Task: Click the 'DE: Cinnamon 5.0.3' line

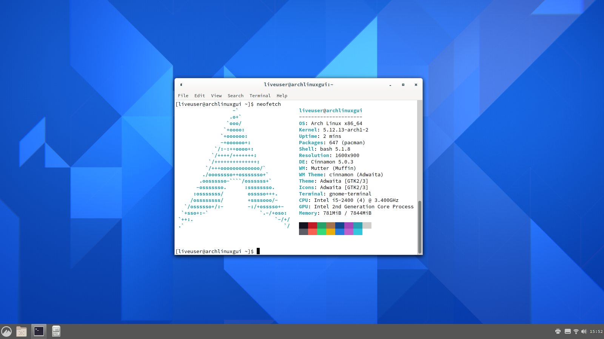Action: click(x=326, y=162)
